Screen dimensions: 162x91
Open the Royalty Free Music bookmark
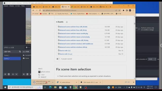coord(62,14)
